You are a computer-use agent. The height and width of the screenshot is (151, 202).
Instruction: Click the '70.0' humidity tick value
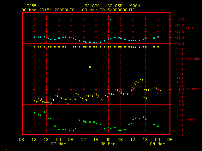(180, 115)
